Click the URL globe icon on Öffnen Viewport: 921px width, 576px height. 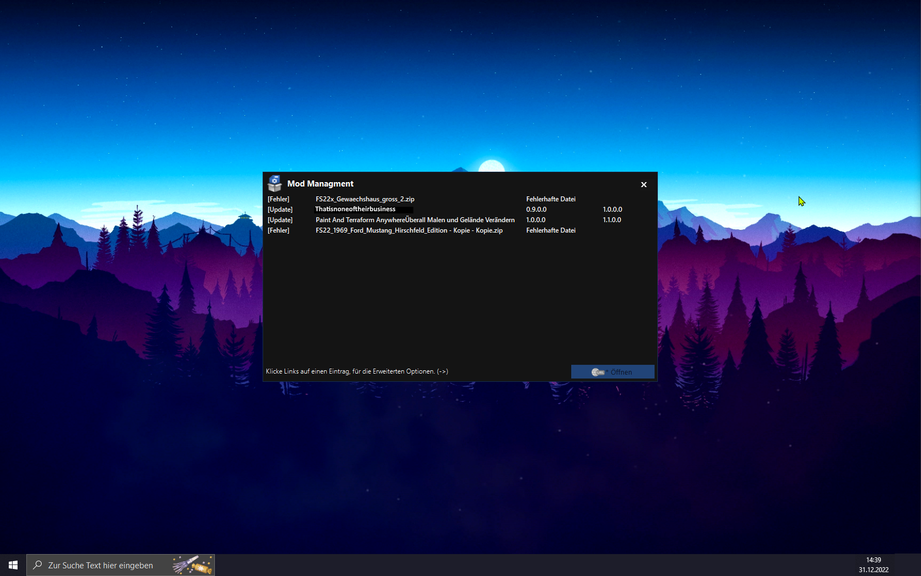(598, 372)
